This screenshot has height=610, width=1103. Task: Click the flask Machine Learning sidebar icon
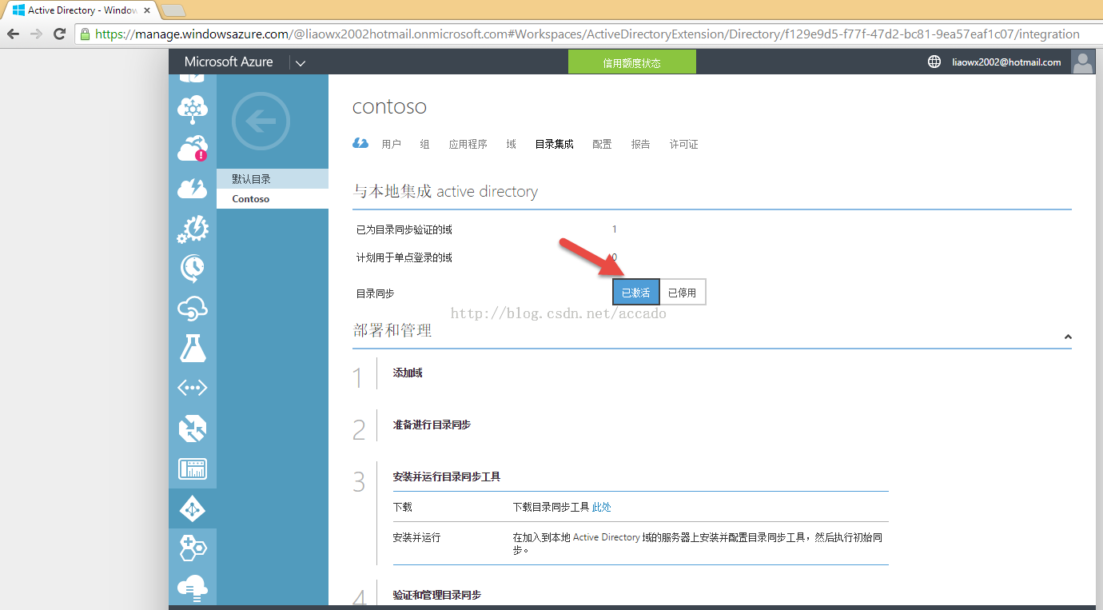click(x=193, y=348)
